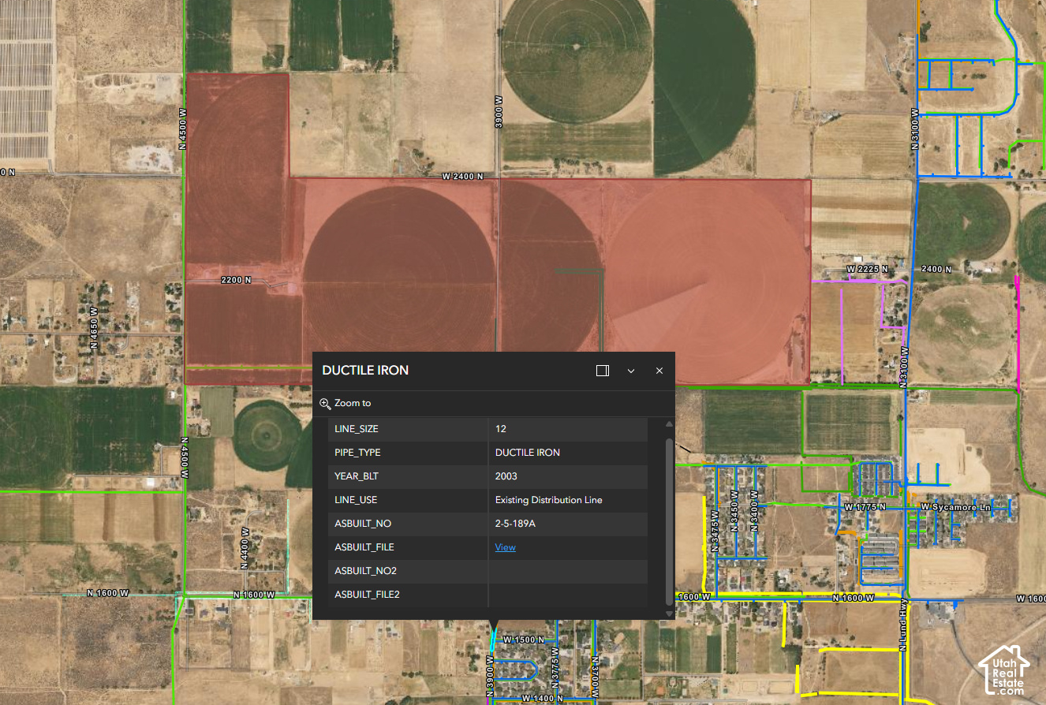Click the LINE_USE field label
1046x705 pixels.
pyautogui.click(x=356, y=500)
